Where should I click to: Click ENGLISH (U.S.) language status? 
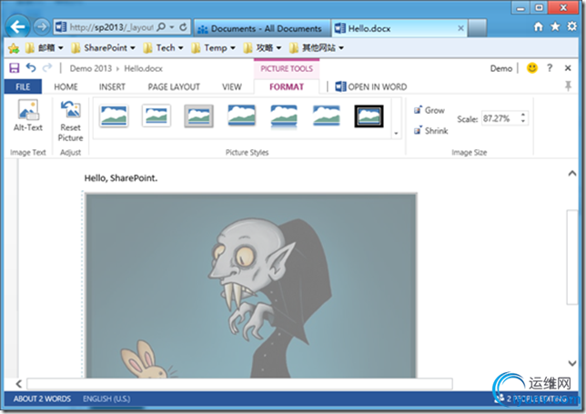coord(106,399)
